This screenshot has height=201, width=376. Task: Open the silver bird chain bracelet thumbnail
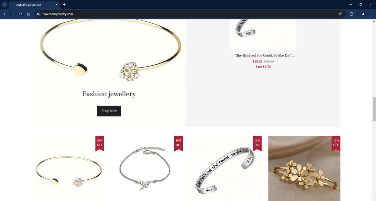[147, 169]
